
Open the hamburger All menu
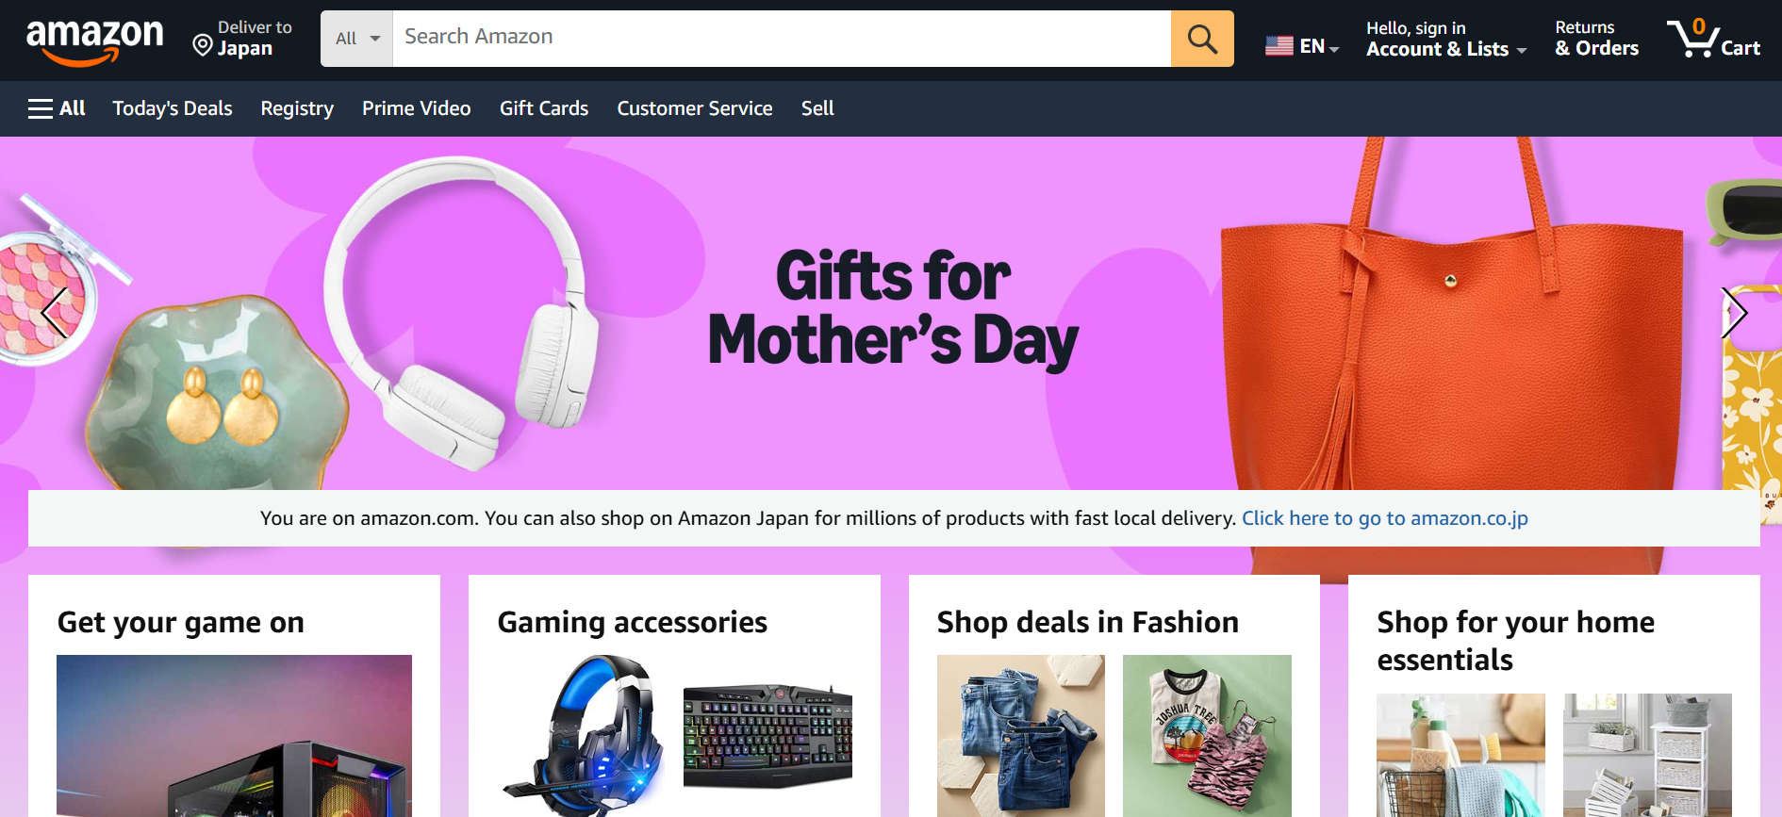coord(57,108)
